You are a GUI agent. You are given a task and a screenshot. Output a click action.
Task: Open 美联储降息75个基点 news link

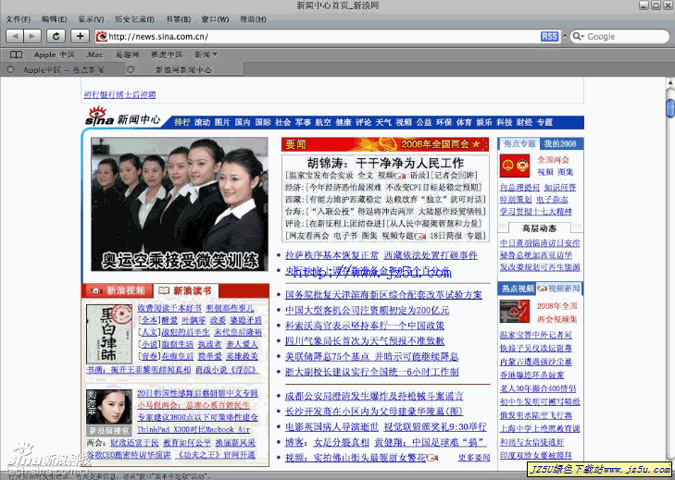pos(372,357)
